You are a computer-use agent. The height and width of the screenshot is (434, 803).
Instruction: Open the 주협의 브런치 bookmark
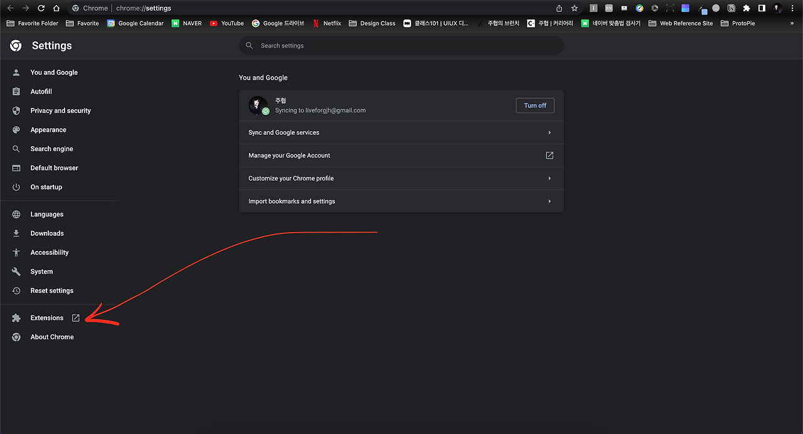[x=498, y=23]
